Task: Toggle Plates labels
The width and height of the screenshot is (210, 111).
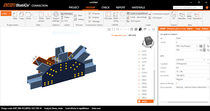Action: [x=65, y=17]
